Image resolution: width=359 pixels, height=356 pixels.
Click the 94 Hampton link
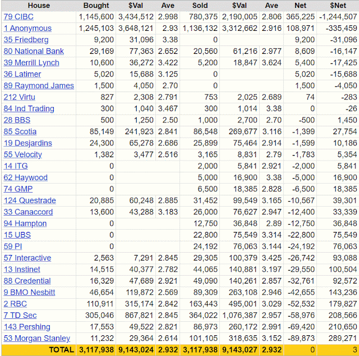[x=25, y=223]
